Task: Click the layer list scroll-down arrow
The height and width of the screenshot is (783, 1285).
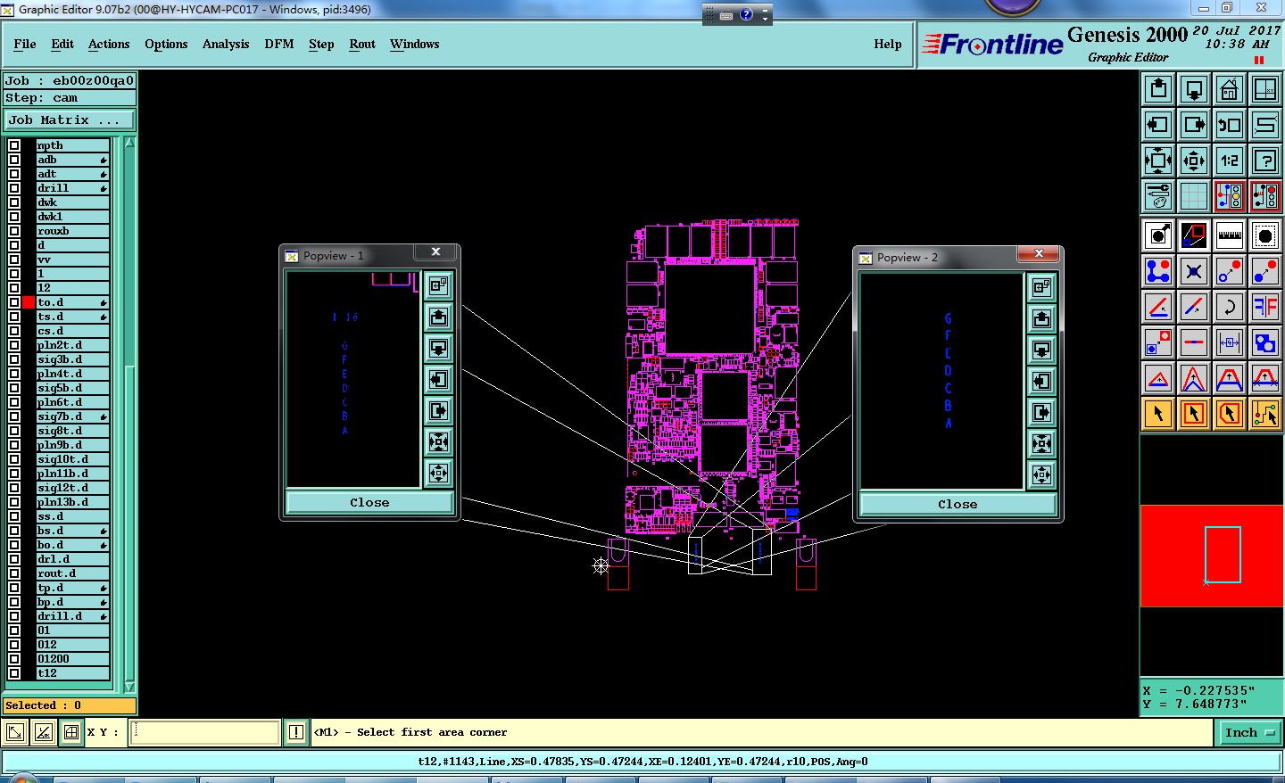Action: (x=129, y=687)
